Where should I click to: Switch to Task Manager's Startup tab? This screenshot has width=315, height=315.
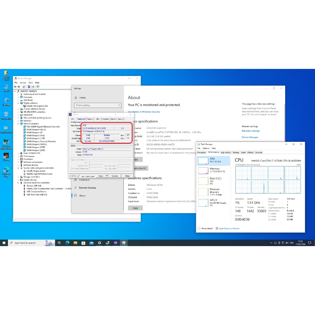(236, 152)
